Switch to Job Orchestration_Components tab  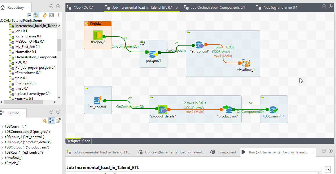point(218,8)
